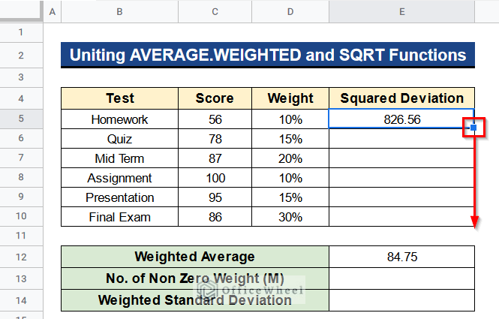This screenshot has height=319, width=499.
Task: Click the empty Weighted Standard Deviation cell
Action: pyautogui.click(x=401, y=300)
